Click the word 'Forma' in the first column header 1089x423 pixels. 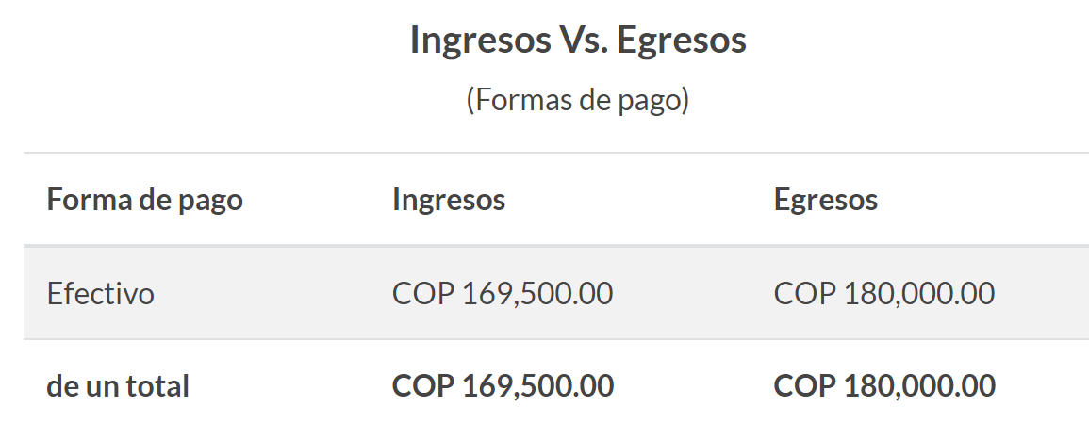(x=90, y=200)
